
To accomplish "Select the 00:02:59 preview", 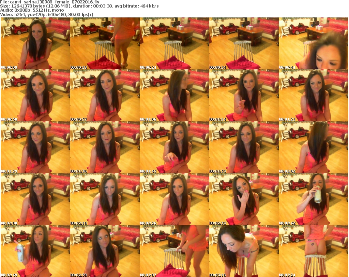I will point(105,251).
